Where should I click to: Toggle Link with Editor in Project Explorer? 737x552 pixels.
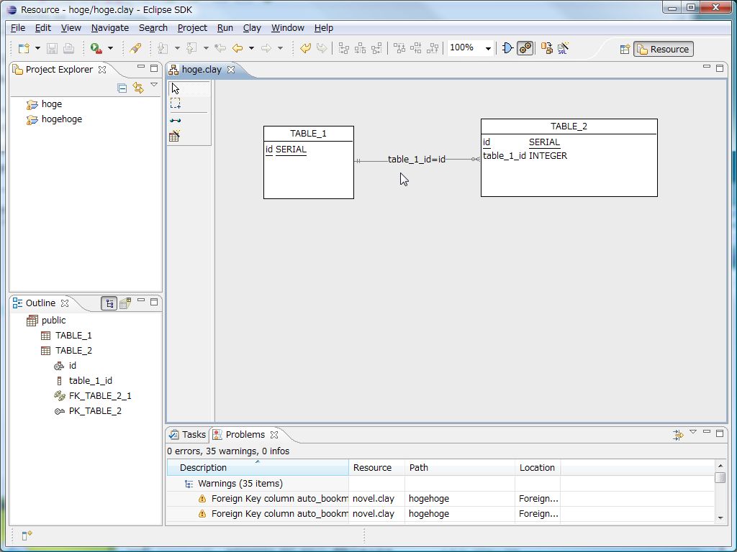(x=137, y=88)
